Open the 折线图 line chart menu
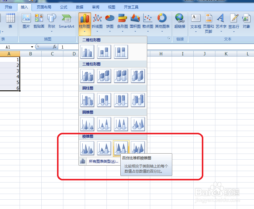This screenshot has width=254, height=209. (97, 23)
